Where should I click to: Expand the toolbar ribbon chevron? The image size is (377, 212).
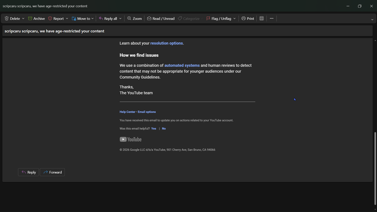point(372,19)
